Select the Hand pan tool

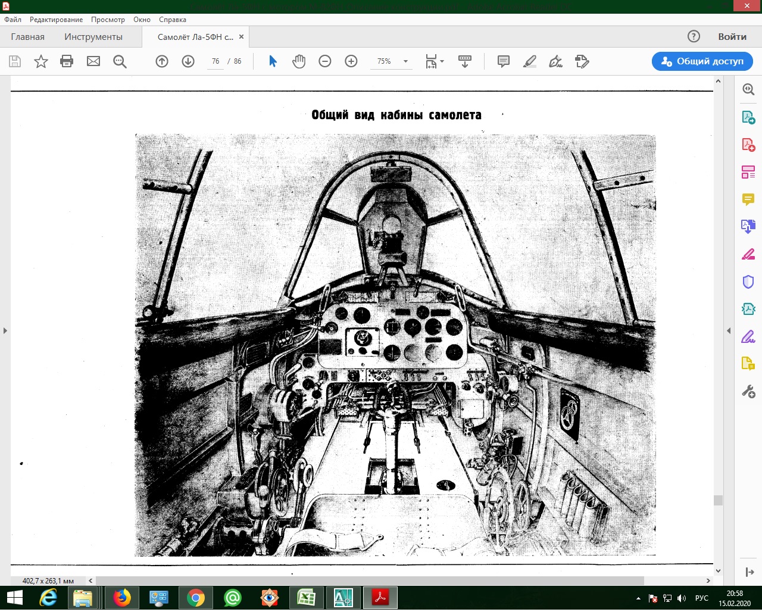pos(299,61)
